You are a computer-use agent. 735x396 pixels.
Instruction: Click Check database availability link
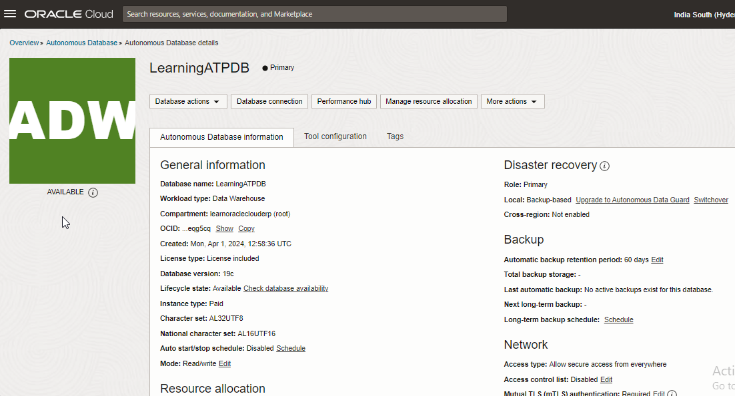(x=286, y=288)
